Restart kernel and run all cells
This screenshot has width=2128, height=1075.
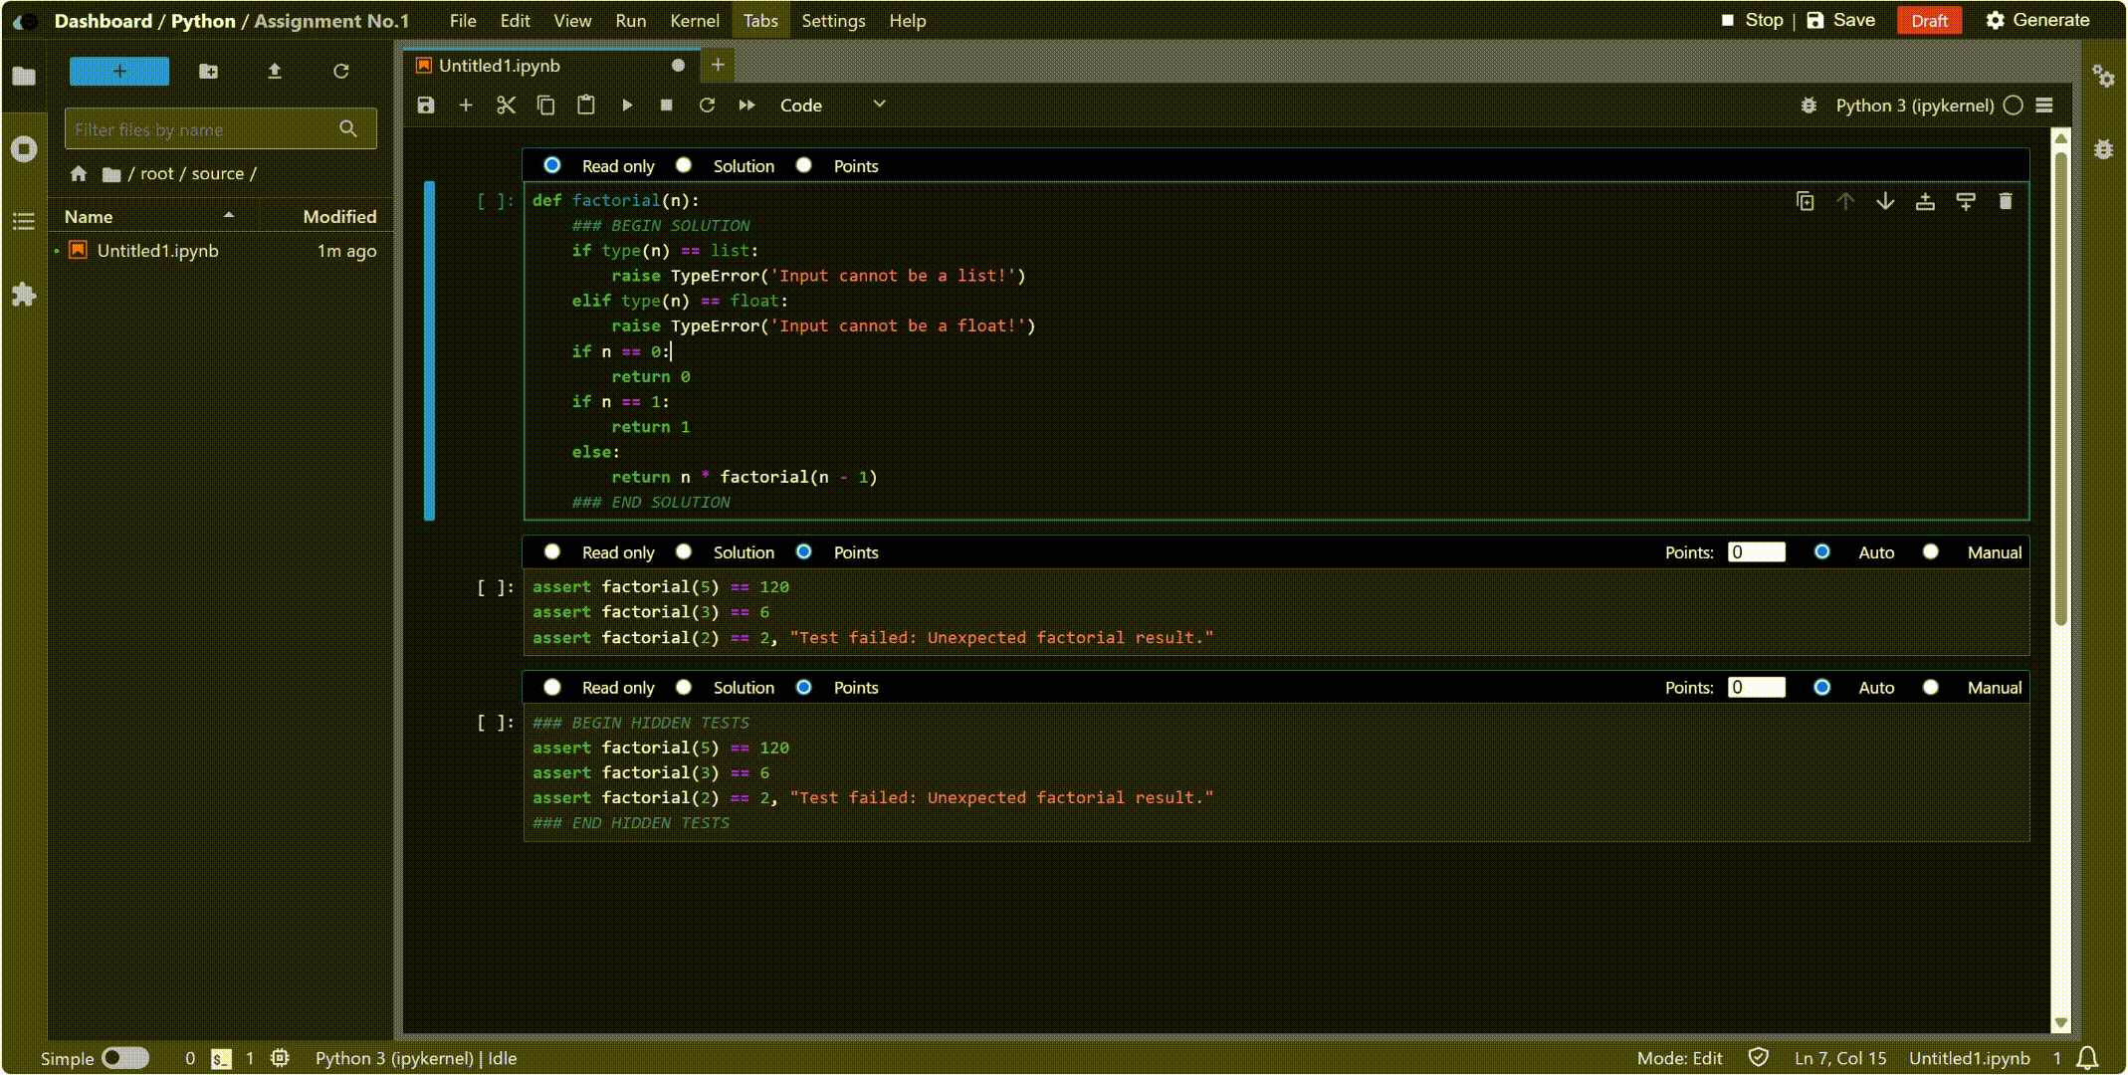(746, 105)
